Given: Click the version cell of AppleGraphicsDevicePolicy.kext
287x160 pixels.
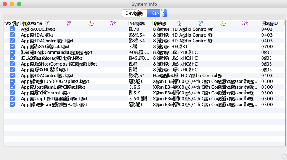Looking at the screenshot, I should (x=138, y=99).
